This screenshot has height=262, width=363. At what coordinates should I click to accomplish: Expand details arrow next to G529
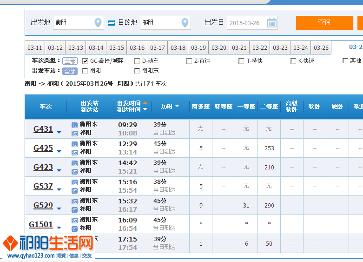(59, 208)
